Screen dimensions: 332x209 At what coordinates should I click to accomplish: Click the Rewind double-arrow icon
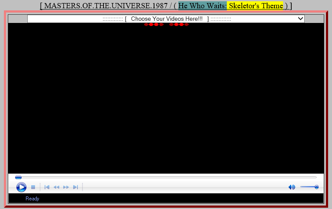(x=56, y=187)
